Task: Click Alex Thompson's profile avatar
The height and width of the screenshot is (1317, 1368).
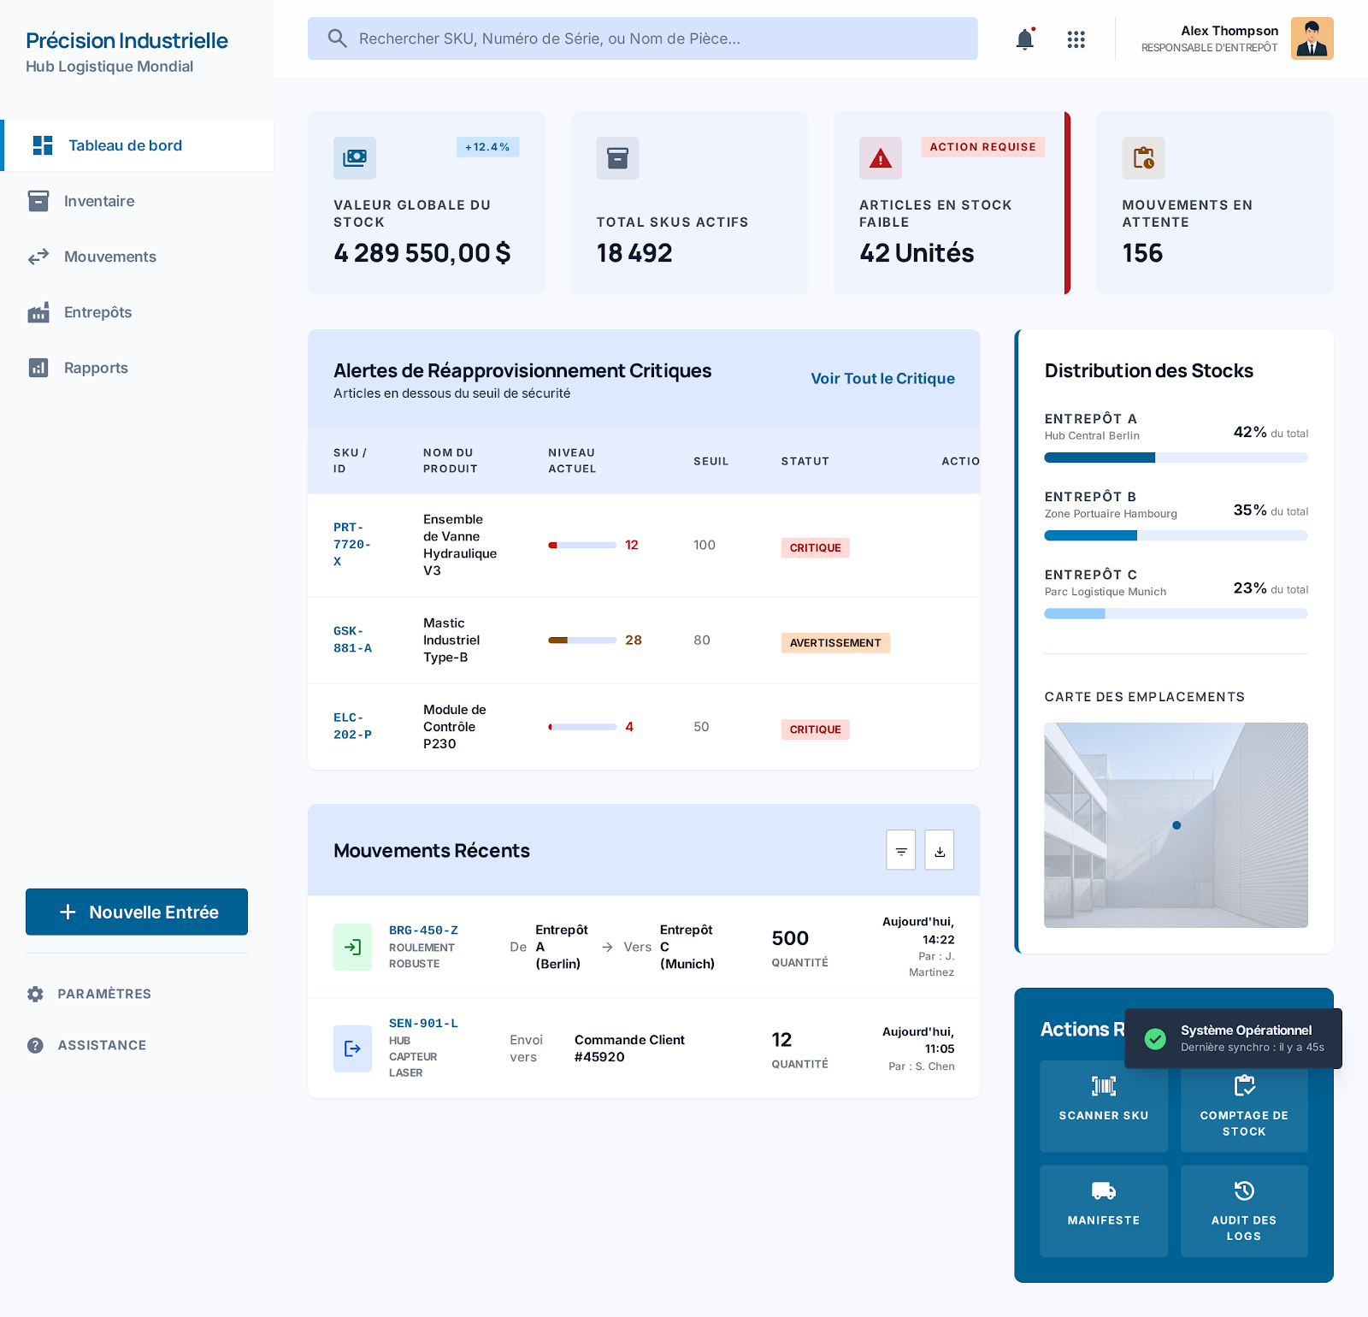Action: pos(1312,39)
